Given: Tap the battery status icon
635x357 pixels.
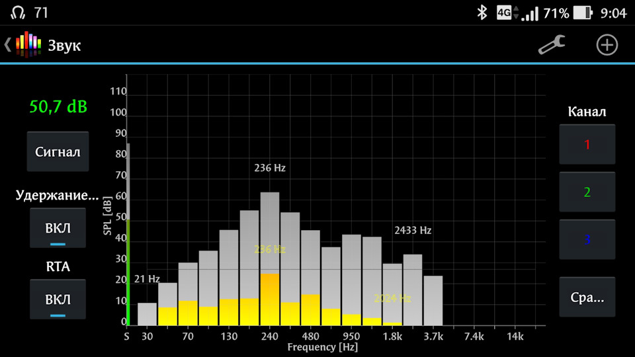Looking at the screenshot, I should 582,13.
